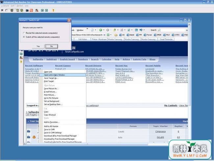
Task: Click the tools settings icon in the main toolbar
Action: click(37, 10)
